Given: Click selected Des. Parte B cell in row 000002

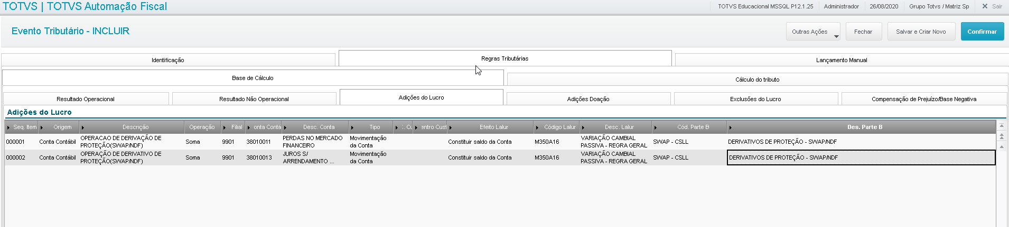Looking at the screenshot, I should (861, 157).
